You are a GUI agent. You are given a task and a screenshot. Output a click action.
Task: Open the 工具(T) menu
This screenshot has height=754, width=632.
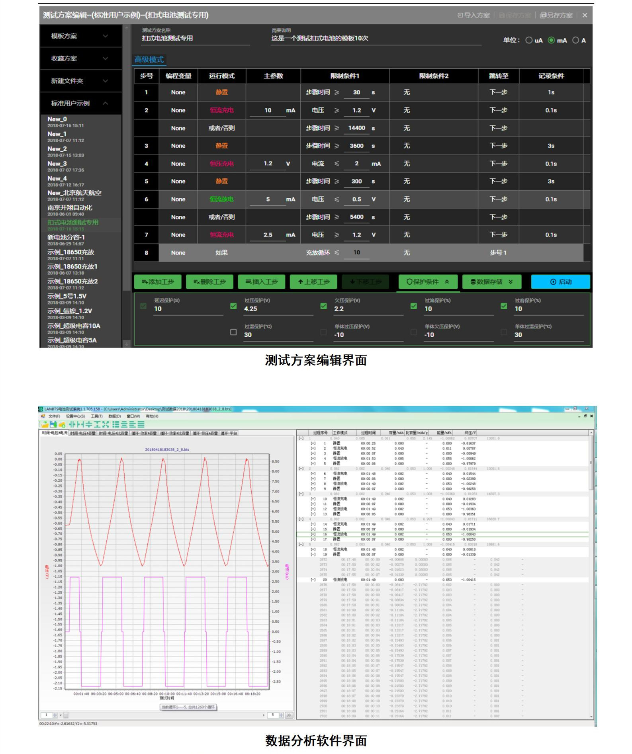96,416
